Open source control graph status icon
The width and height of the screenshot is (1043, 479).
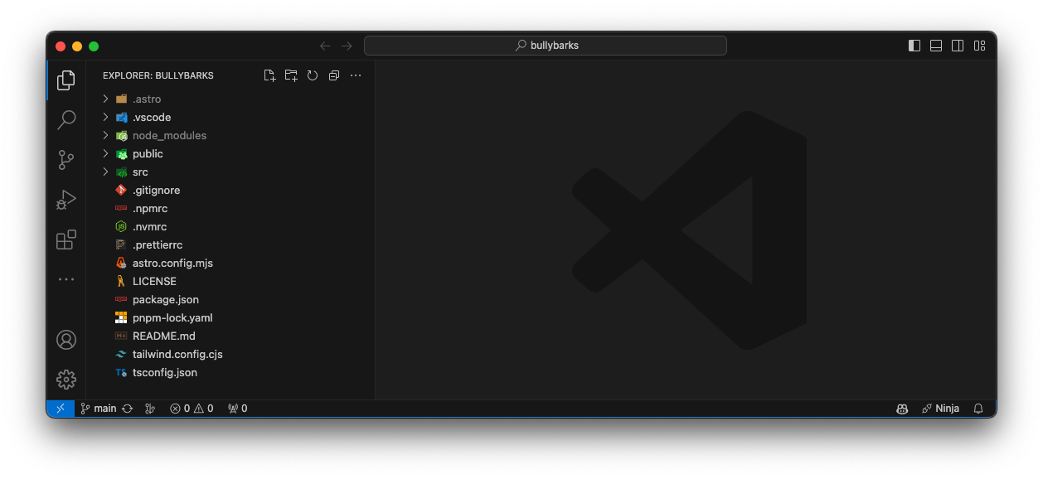click(x=150, y=409)
